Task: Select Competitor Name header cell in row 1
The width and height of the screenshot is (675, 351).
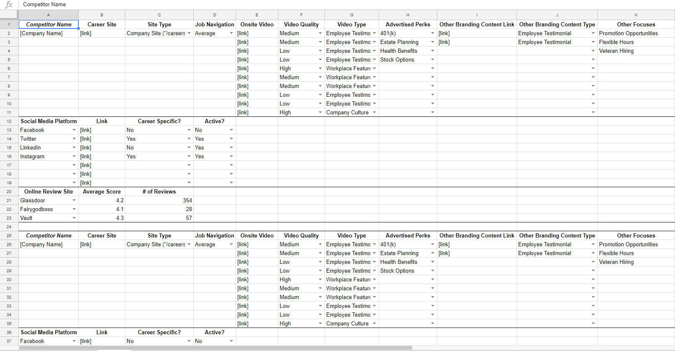Action: [49, 24]
